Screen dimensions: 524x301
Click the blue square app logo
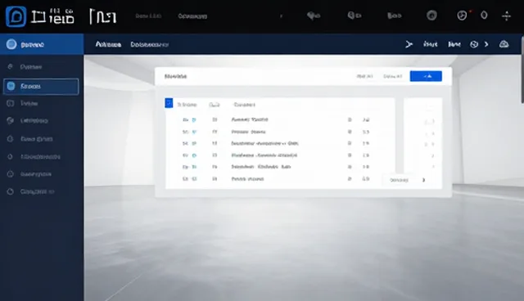coord(16,16)
